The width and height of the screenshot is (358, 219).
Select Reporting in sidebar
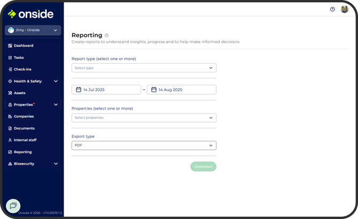tap(23, 152)
